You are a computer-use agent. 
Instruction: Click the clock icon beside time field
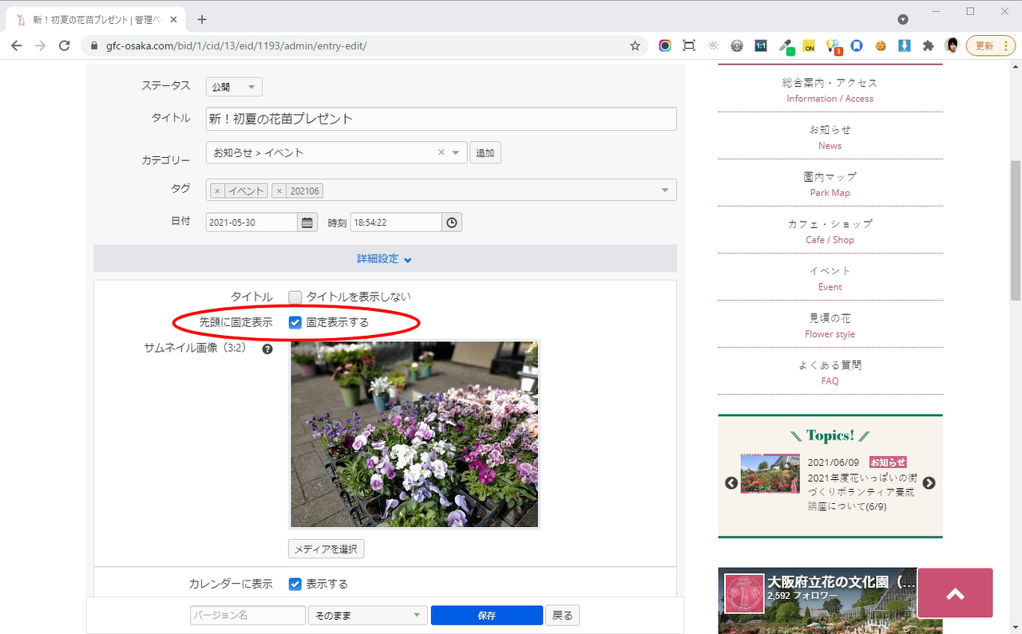coord(452,222)
